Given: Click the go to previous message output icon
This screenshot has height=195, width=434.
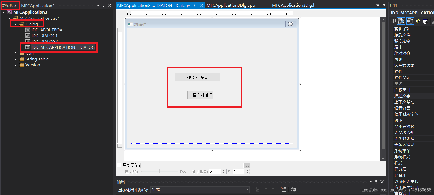Looking at the screenshot, I should (x=267, y=189).
